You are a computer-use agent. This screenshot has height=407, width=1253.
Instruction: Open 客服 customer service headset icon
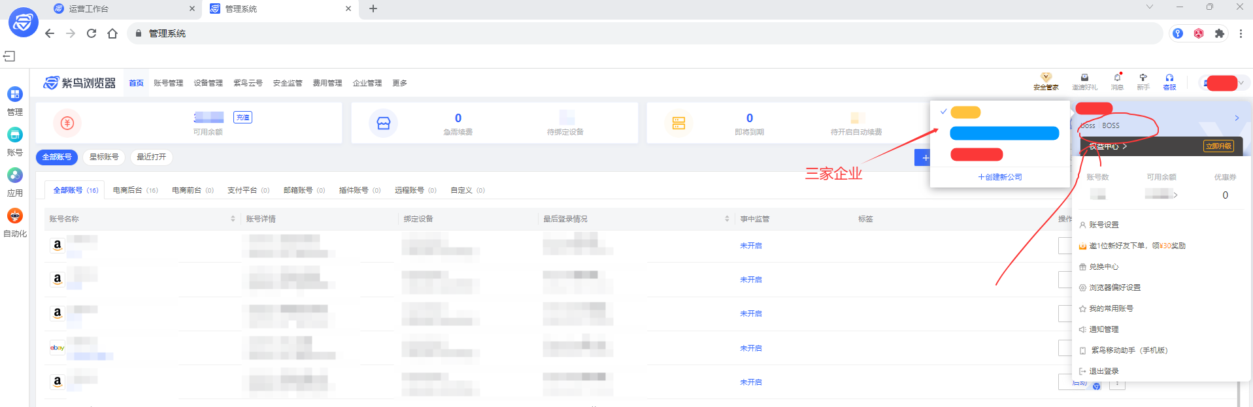[1169, 78]
